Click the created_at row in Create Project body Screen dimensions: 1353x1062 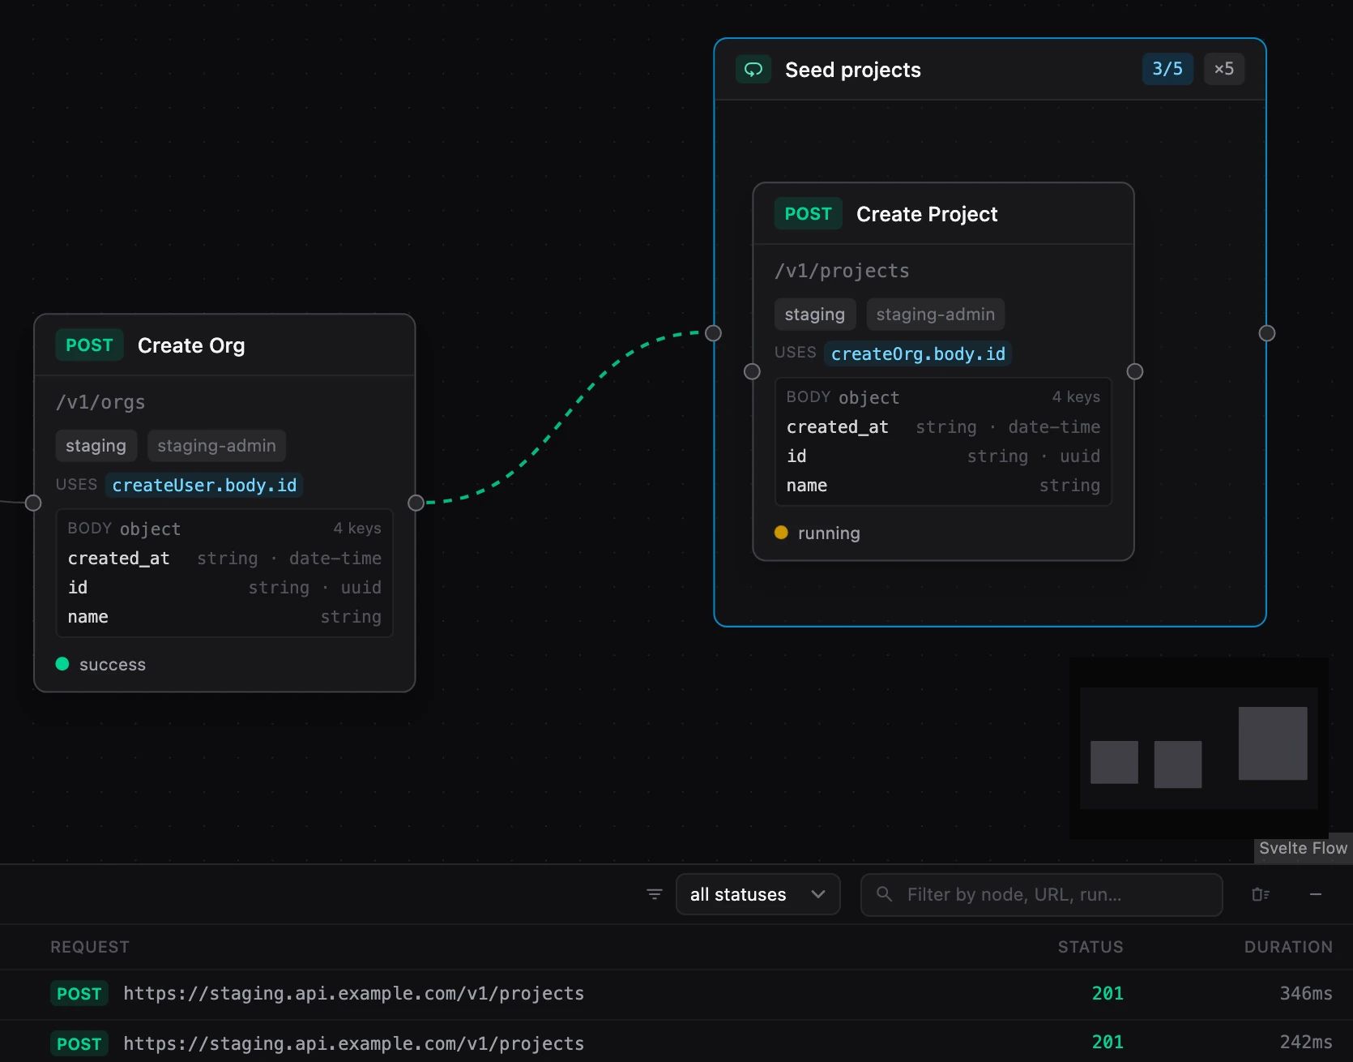click(x=943, y=427)
